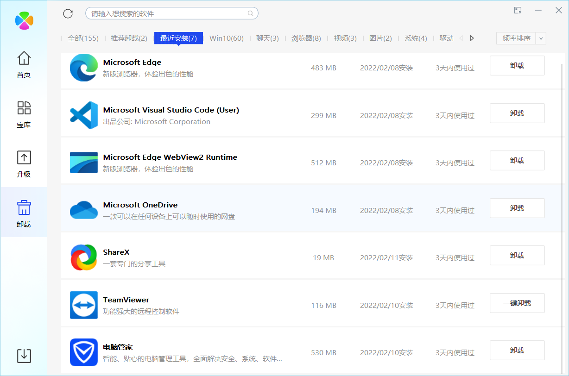This screenshot has height=376, width=569.
Task: Click the 电脑管家 shield icon
Action: pyautogui.click(x=84, y=352)
